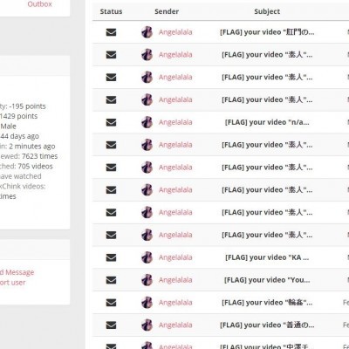The image size is (349, 349).
Task: Open the [FLAG] your video "n/a... message
Action: (x=267, y=122)
